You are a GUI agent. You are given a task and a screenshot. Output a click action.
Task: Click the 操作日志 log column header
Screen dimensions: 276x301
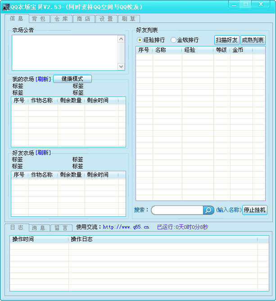click(163, 239)
